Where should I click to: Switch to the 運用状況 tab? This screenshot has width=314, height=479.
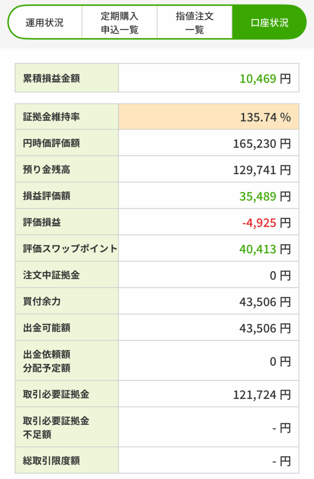click(x=45, y=22)
